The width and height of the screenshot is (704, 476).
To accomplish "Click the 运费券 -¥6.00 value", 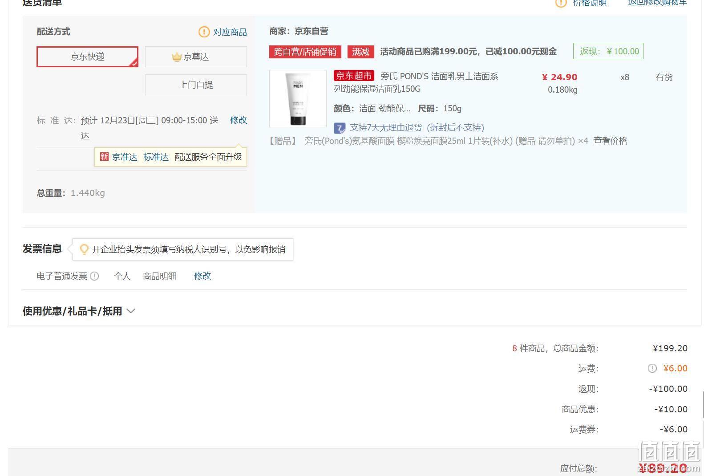I will click(673, 430).
